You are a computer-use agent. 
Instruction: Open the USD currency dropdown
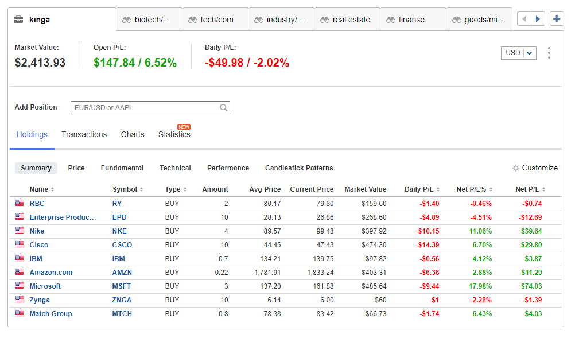click(518, 53)
